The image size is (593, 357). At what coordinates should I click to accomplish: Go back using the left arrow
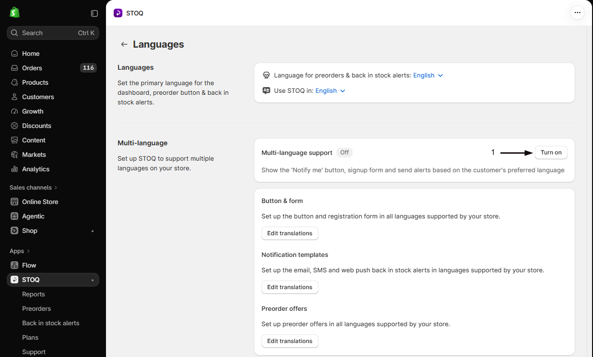[x=124, y=44]
